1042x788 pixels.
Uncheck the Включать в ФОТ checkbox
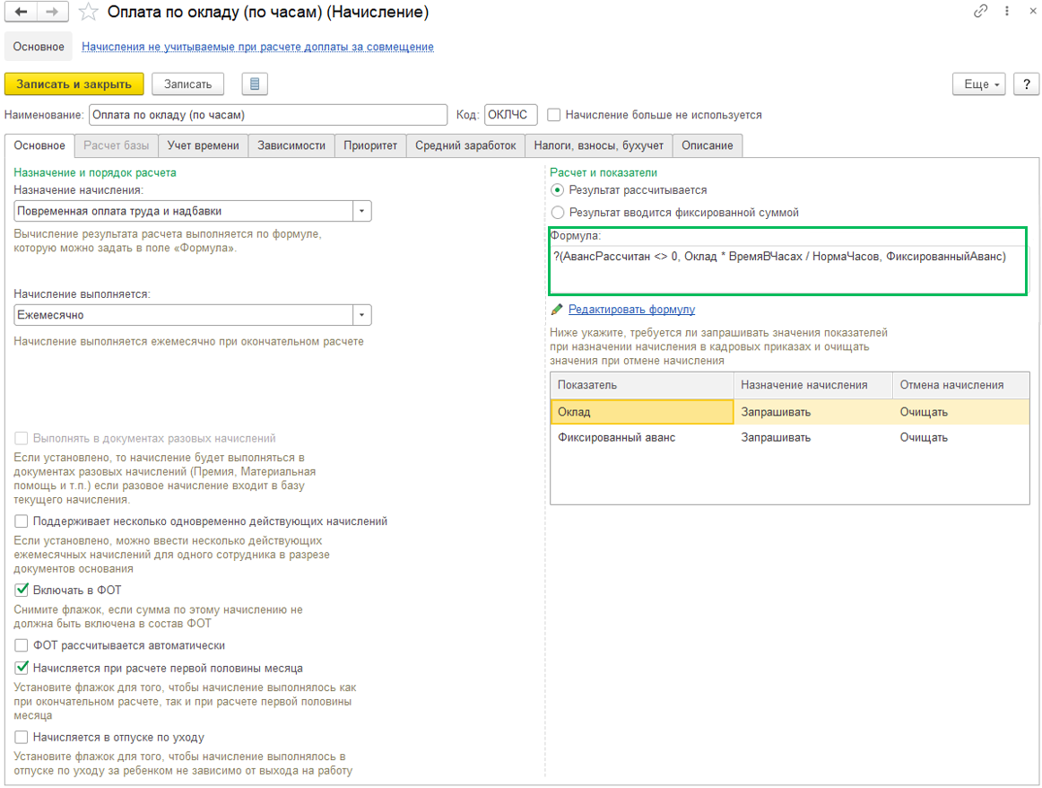click(22, 591)
